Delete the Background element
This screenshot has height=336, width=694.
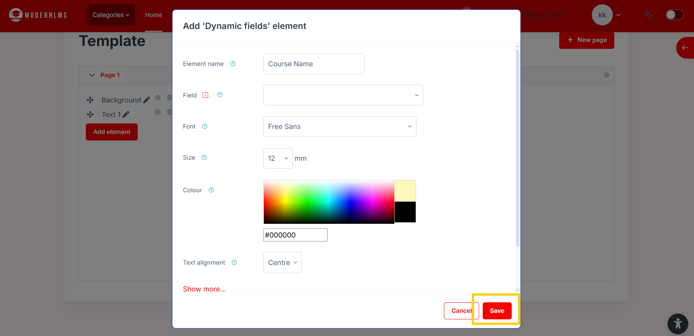[x=169, y=98]
